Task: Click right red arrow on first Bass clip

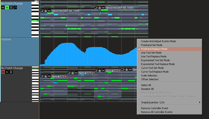Action: tap(66, 76)
